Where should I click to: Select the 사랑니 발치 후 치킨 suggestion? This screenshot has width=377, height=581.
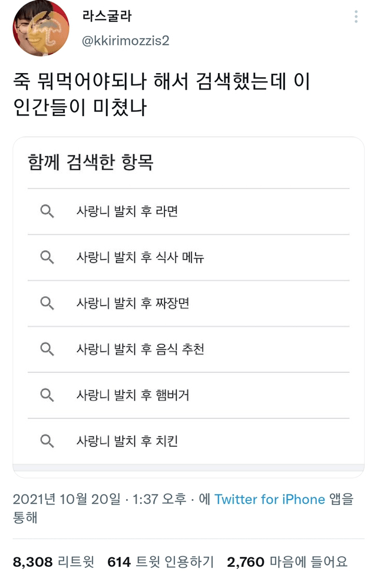(x=127, y=441)
